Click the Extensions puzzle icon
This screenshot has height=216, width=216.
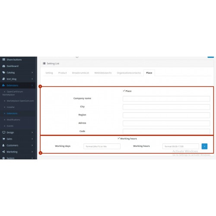[x=3, y=86]
